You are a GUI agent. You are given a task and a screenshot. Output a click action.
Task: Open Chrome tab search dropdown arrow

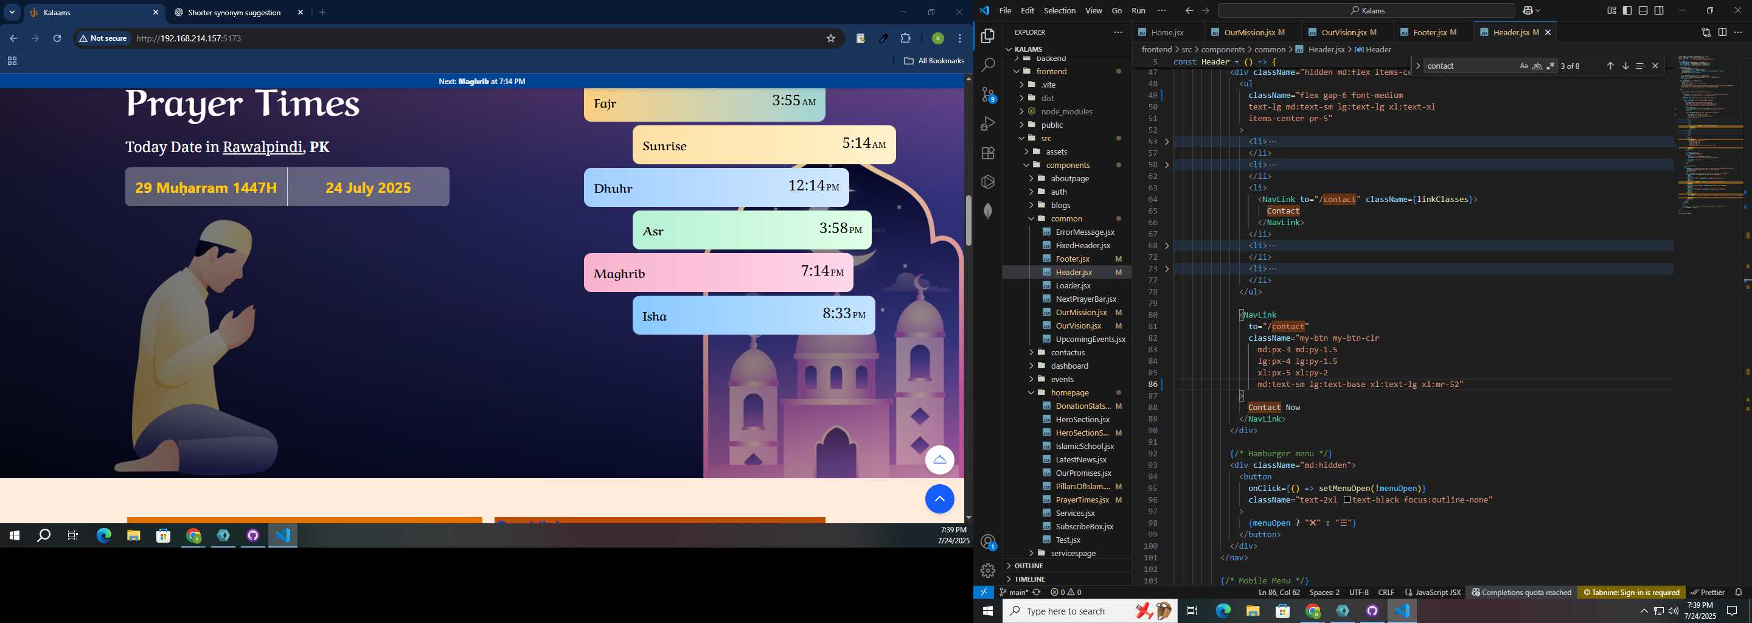[12, 12]
